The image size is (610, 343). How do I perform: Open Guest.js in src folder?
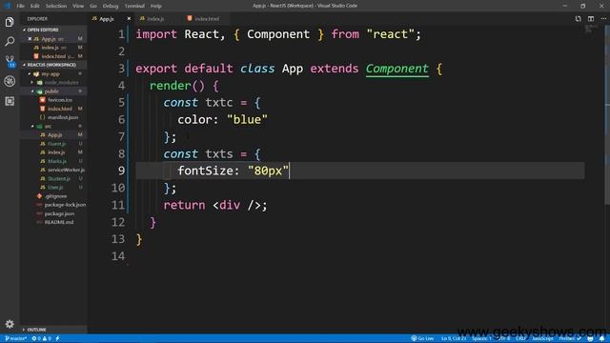point(57,144)
